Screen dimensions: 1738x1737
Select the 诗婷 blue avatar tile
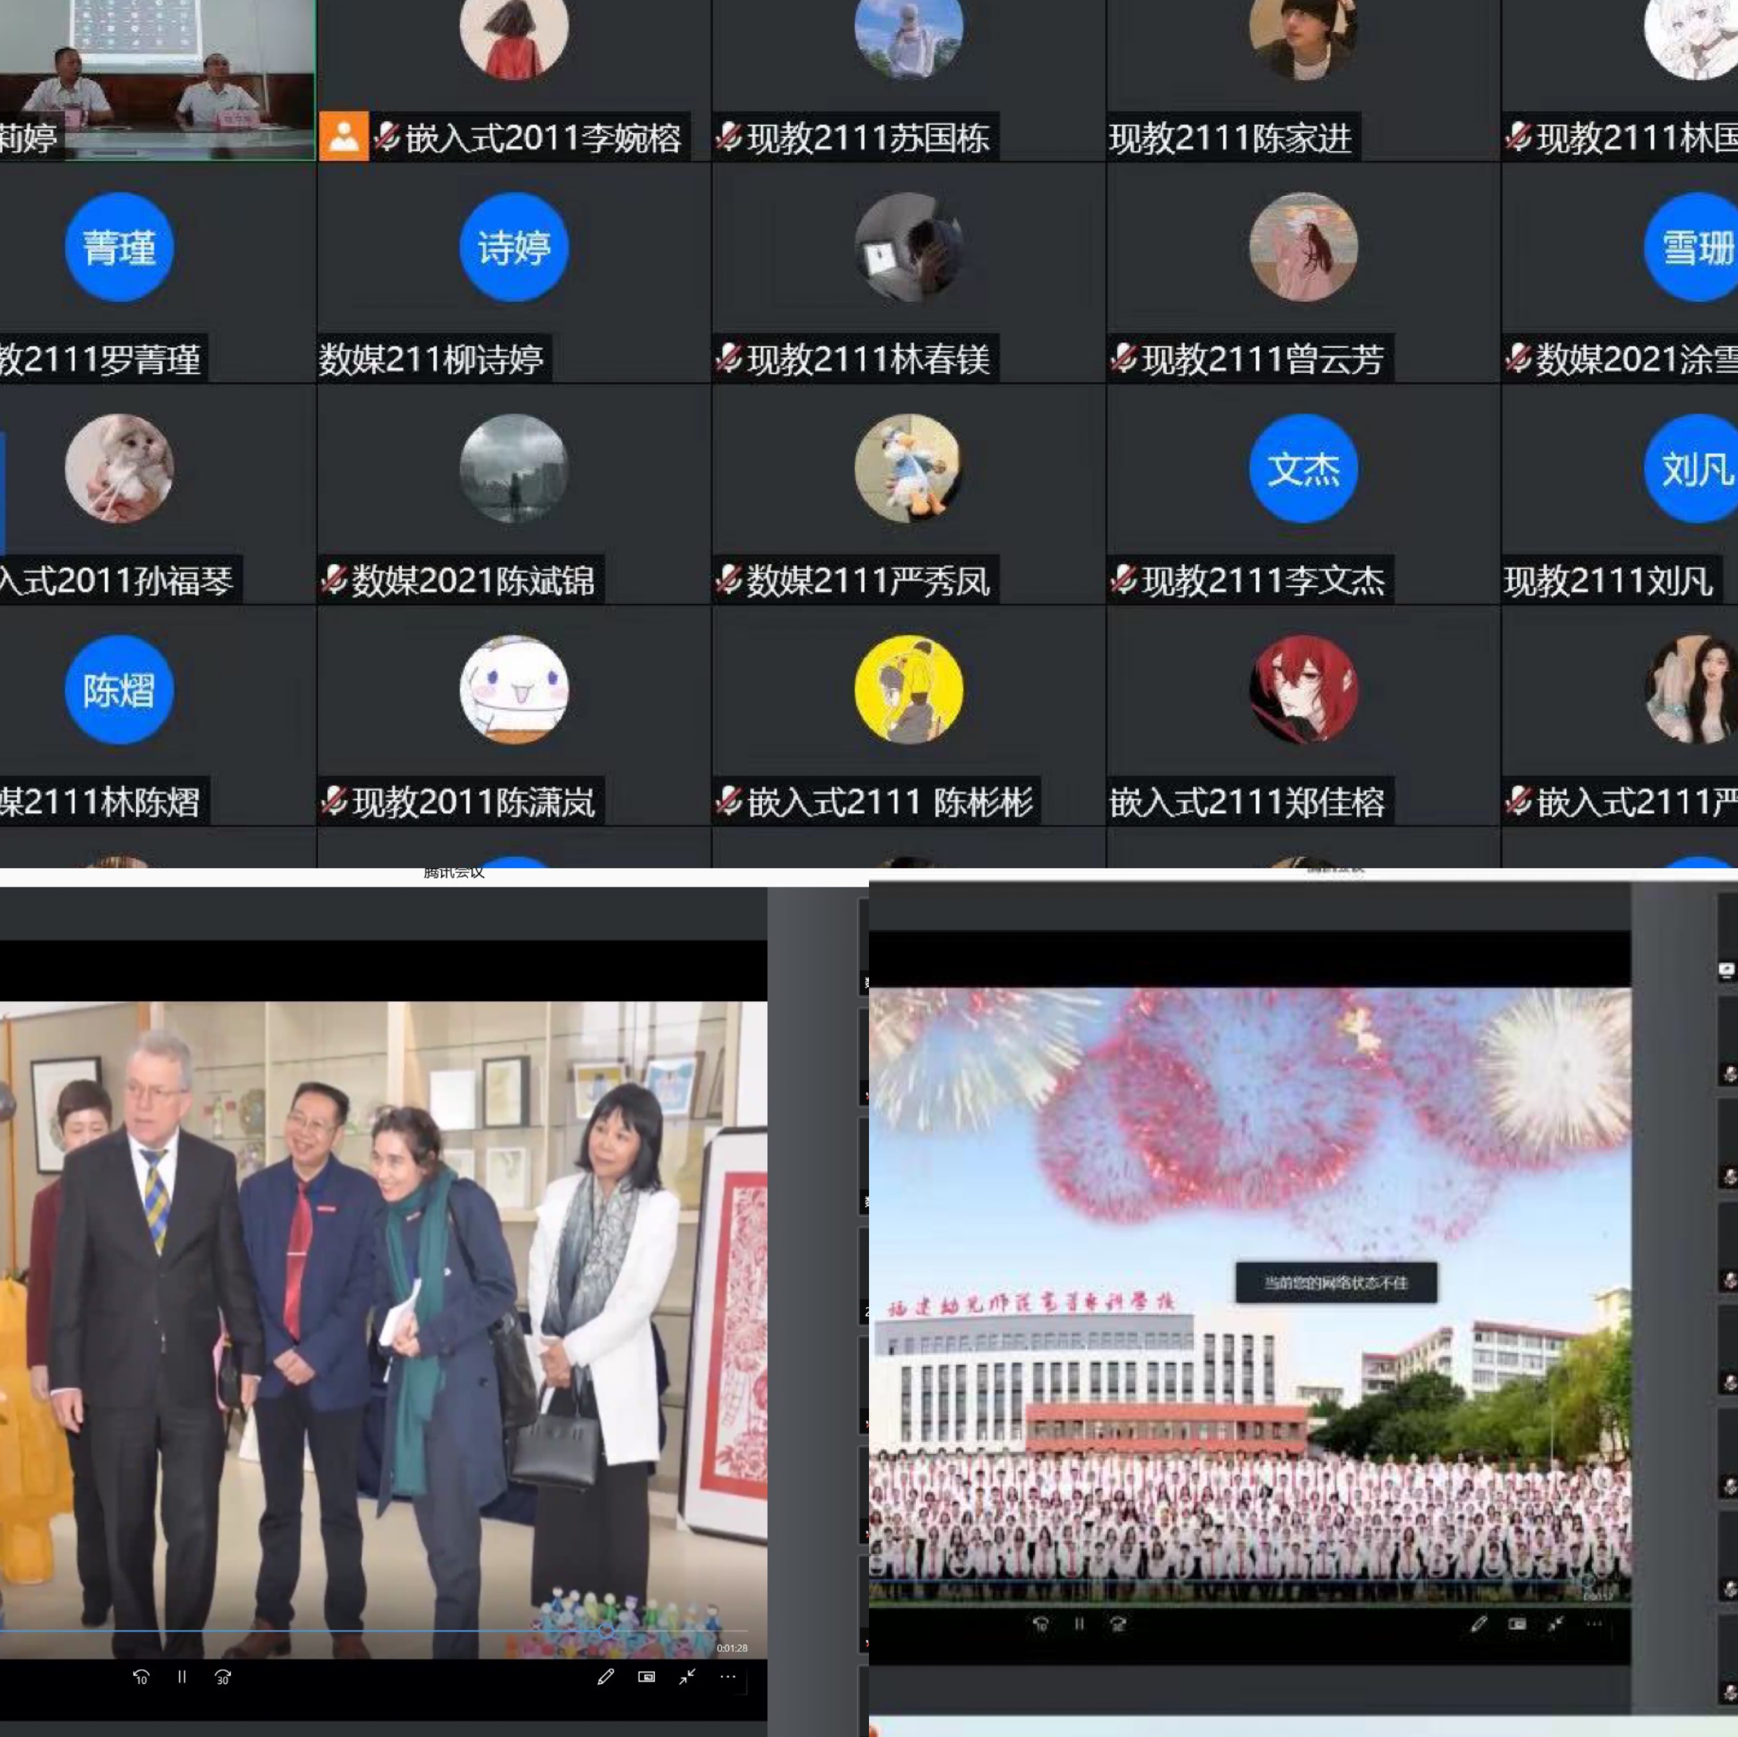point(514,248)
